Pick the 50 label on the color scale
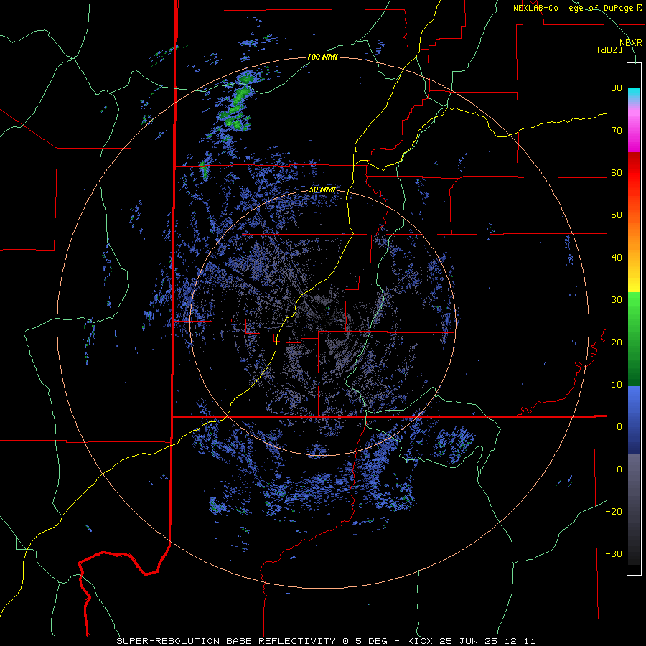This screenshot has height=646, width=646. 617,215
